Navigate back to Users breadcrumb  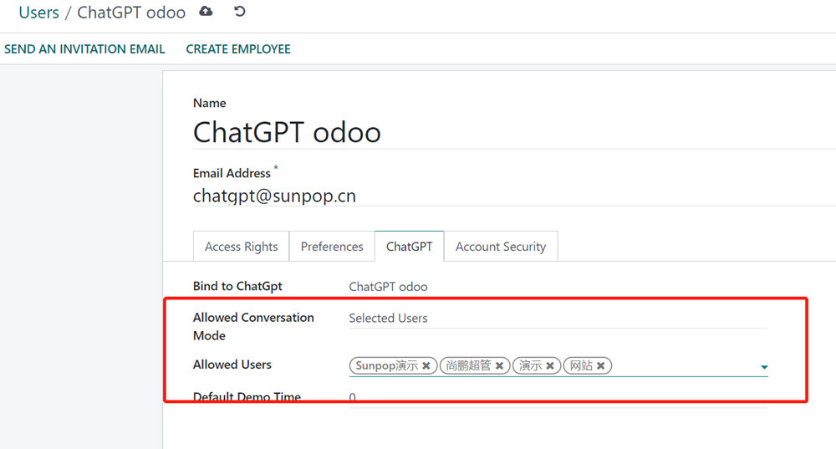click(x=38, y=13)
